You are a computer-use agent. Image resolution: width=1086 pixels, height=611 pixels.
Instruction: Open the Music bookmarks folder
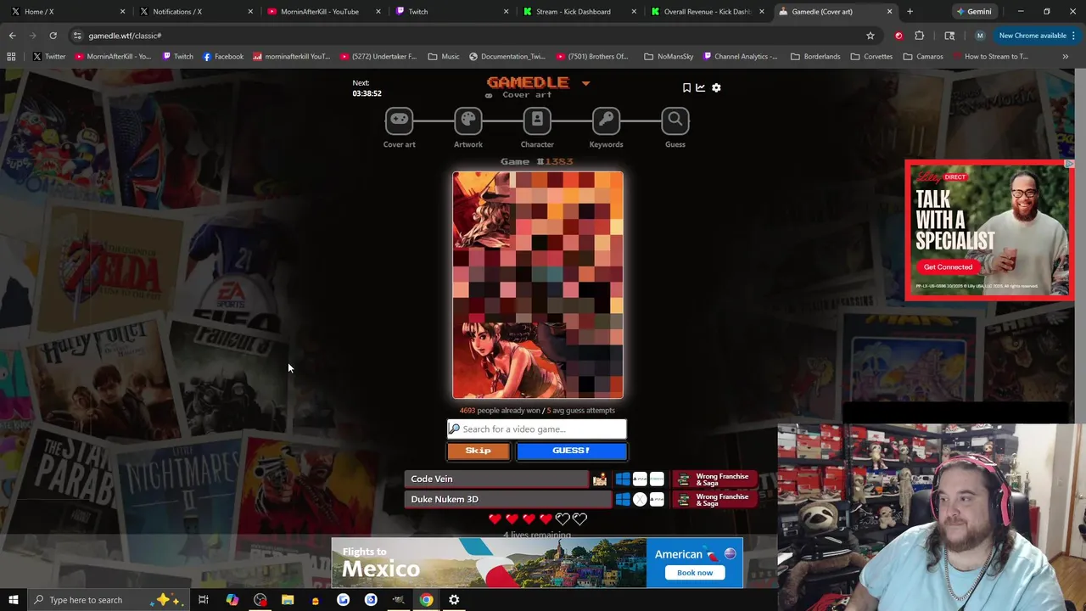coord(444,57)
